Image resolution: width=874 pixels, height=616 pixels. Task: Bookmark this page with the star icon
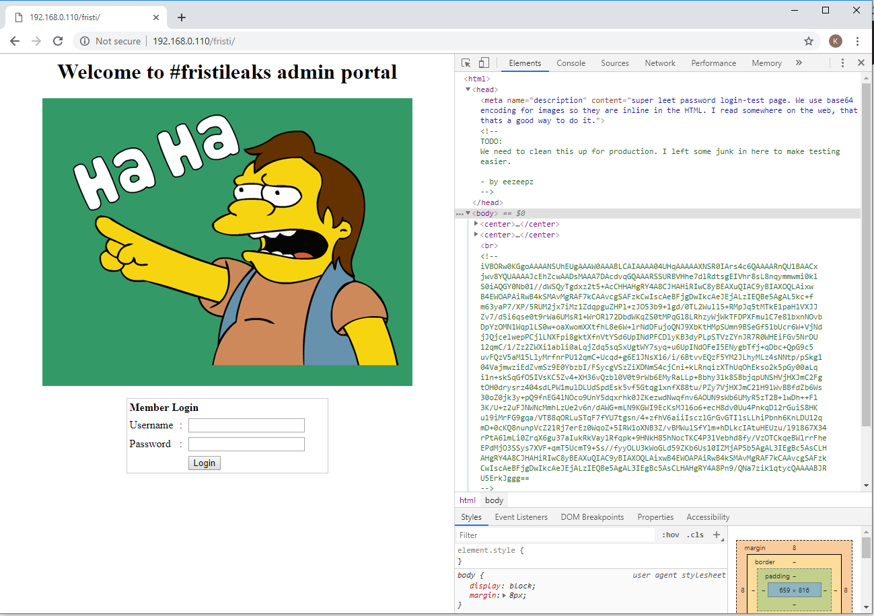point(809,41)
